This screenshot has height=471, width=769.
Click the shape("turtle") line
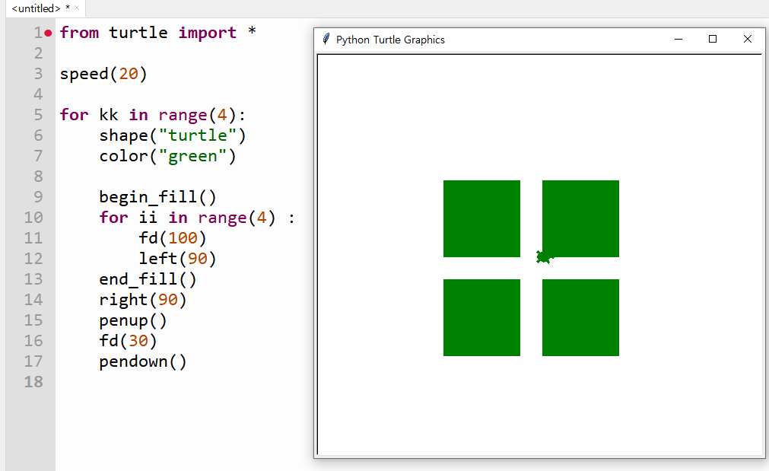pyautogui.click(x=172, y=135)
